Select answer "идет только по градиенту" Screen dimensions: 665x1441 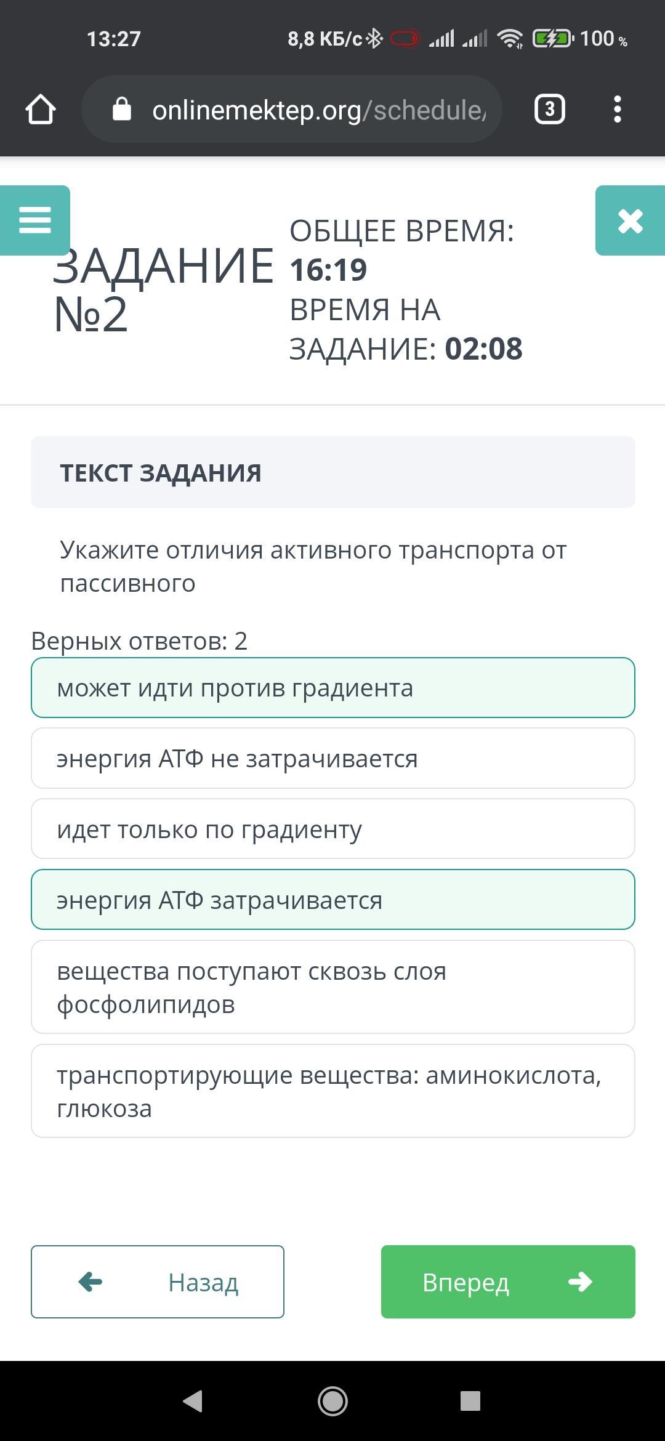click(332, 829)
